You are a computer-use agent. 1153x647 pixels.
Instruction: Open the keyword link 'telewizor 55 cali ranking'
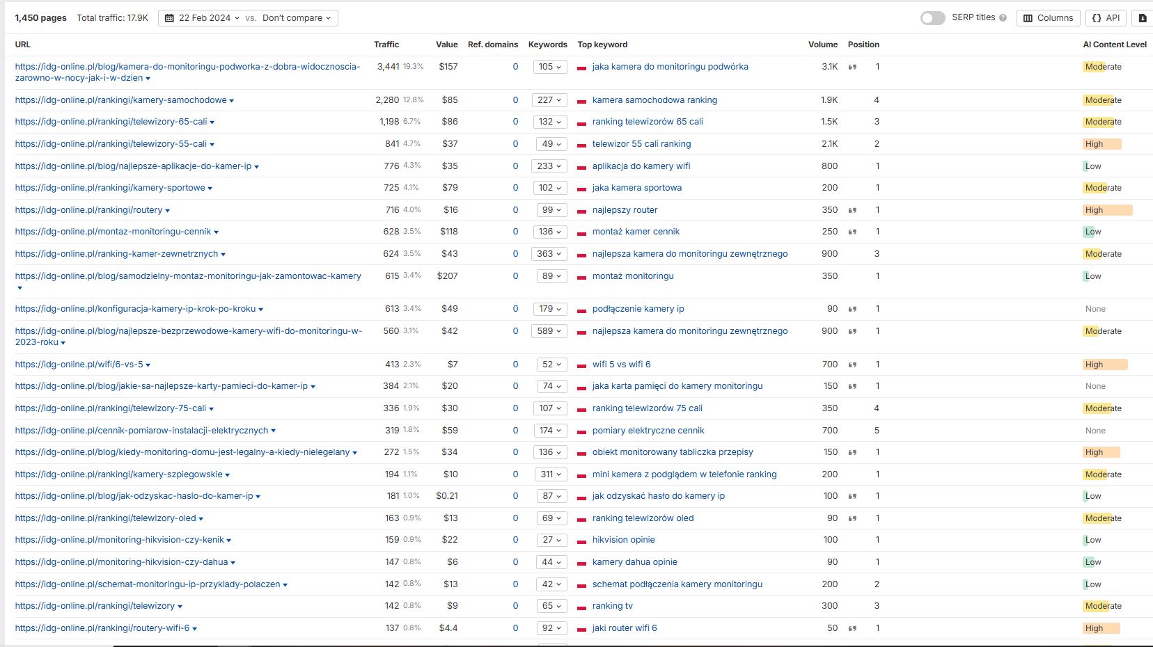pos(641,144)
